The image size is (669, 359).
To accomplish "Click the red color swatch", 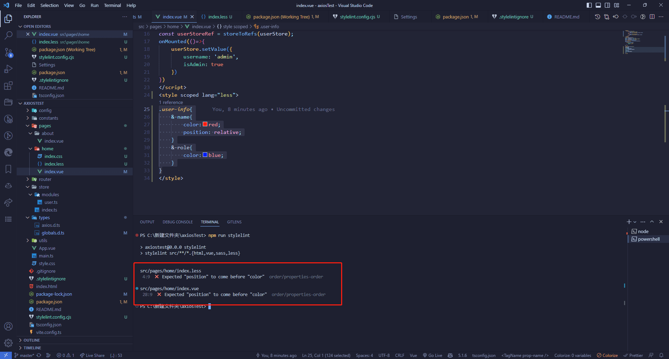I will pyautogui.click(x=205, y=124).
